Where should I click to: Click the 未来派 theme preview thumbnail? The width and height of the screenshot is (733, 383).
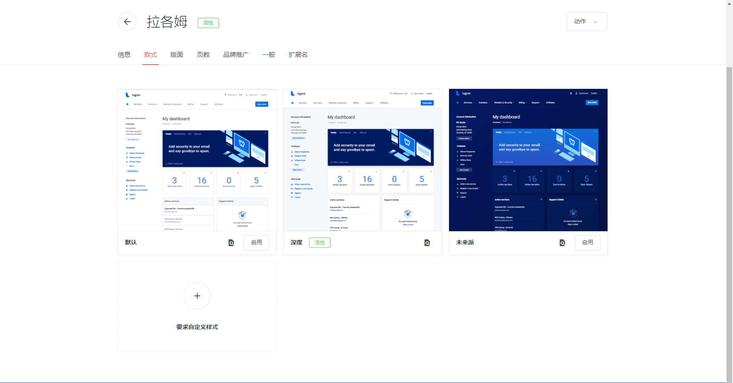(528, 159)
